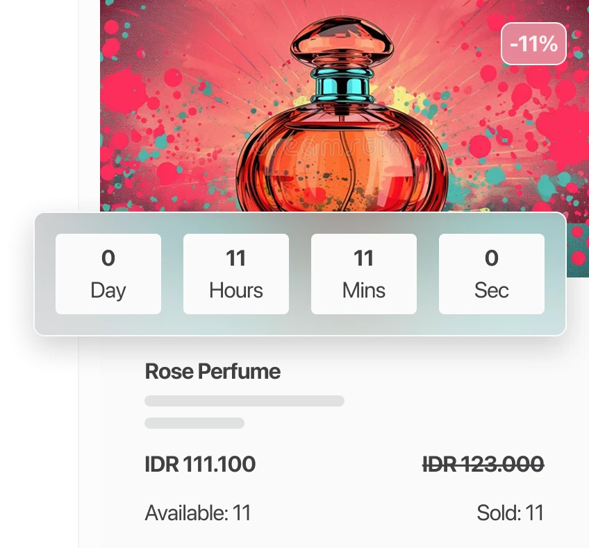Click the 0 above Day label
589x548 pixels.
pyautogui.click(x=108, y=258)
